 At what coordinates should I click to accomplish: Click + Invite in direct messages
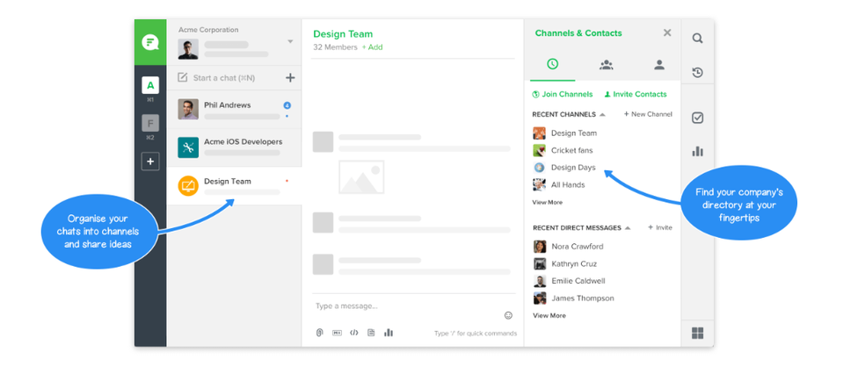click(660, 227)
